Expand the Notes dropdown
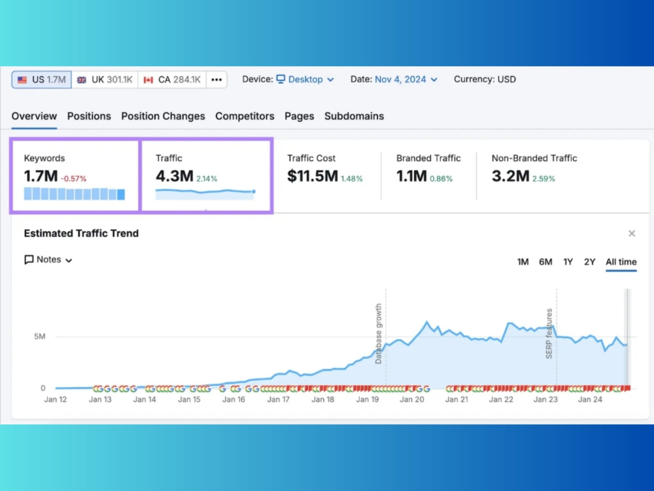 point(48,260)
